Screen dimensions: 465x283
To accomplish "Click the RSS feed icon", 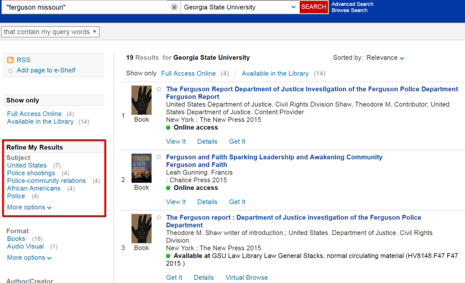I will (10, 60).
